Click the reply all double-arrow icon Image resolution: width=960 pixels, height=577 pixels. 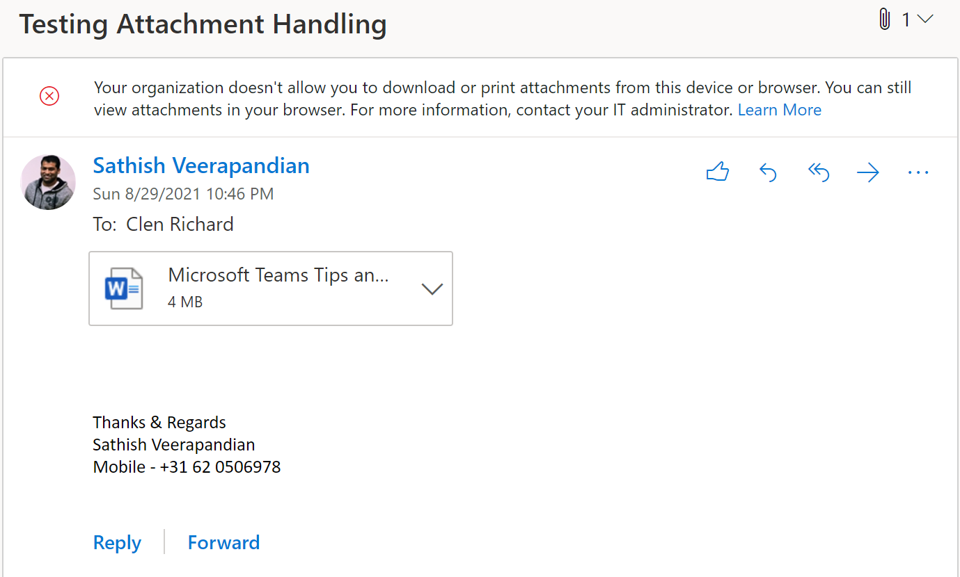tap(818, 172)
